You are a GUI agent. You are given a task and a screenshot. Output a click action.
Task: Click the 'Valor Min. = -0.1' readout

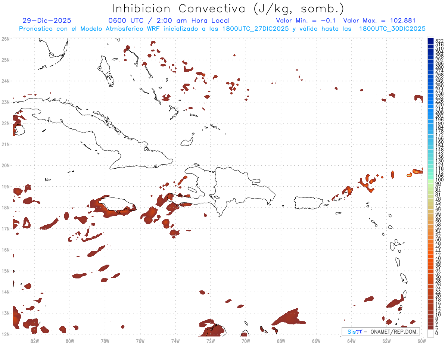307,21
